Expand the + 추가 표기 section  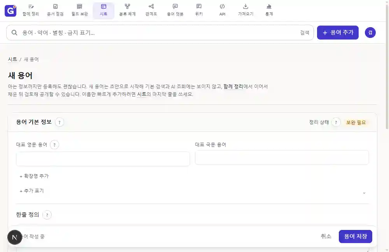32,191
